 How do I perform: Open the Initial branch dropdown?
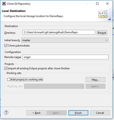click(x=65, y=40)
